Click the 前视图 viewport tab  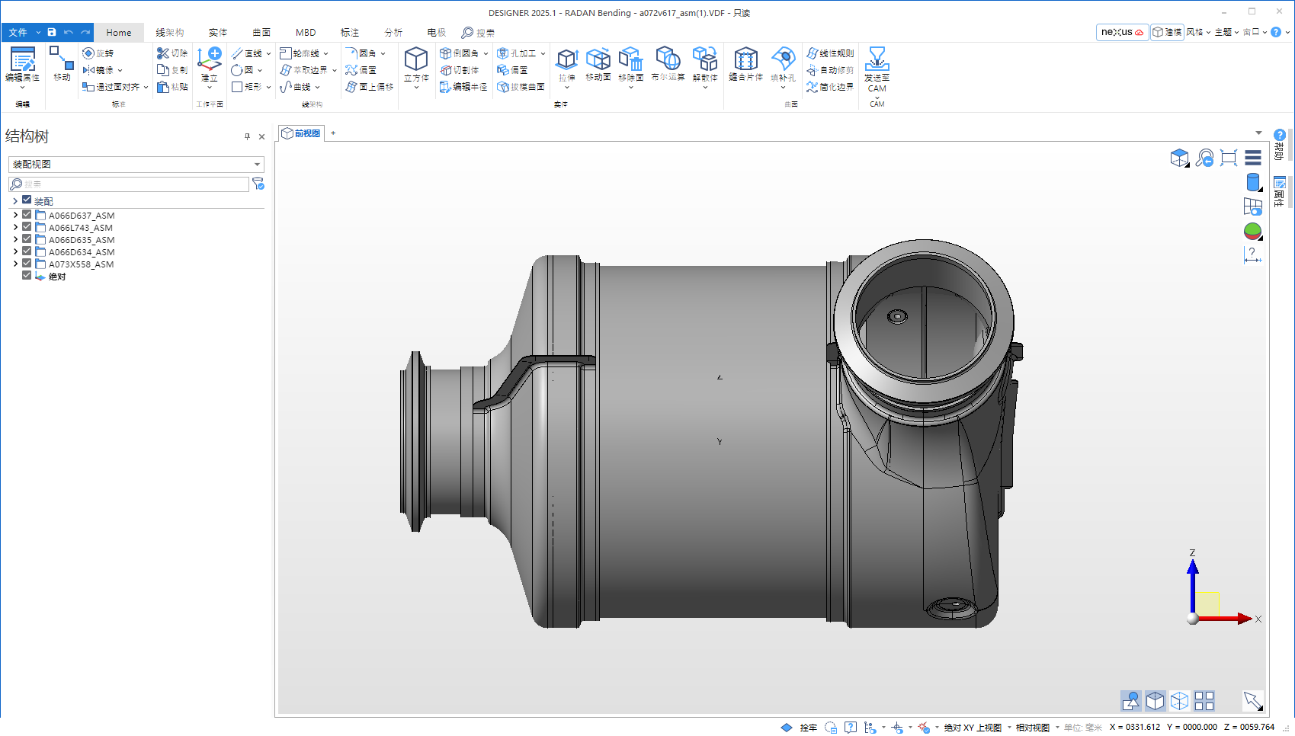[x=301, y=133]
